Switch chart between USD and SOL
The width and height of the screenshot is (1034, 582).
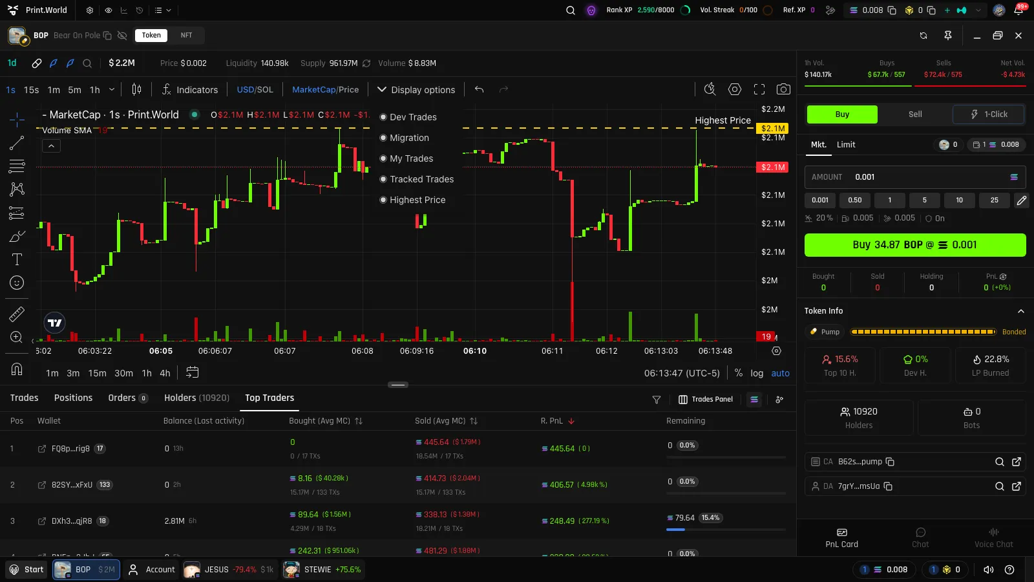point(255,89)
